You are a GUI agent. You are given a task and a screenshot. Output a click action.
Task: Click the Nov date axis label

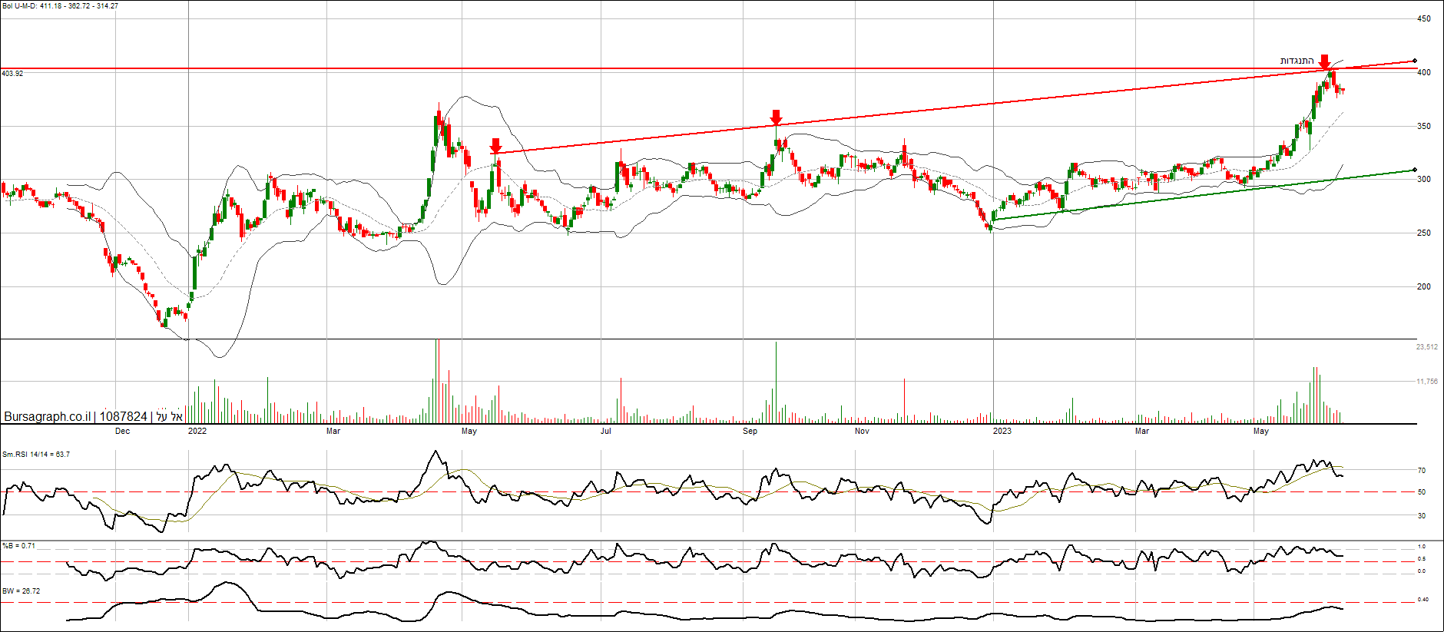tap(862, 432)
